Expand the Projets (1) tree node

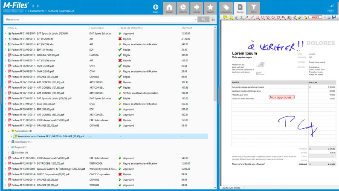coord(9,147)
